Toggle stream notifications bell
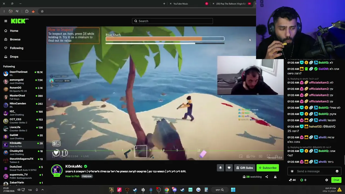345x194 pixels. click(220, 168)
